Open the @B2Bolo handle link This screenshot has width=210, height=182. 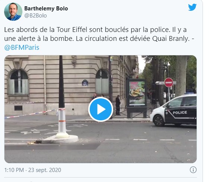pyautogui.click(x=35, y=16)
